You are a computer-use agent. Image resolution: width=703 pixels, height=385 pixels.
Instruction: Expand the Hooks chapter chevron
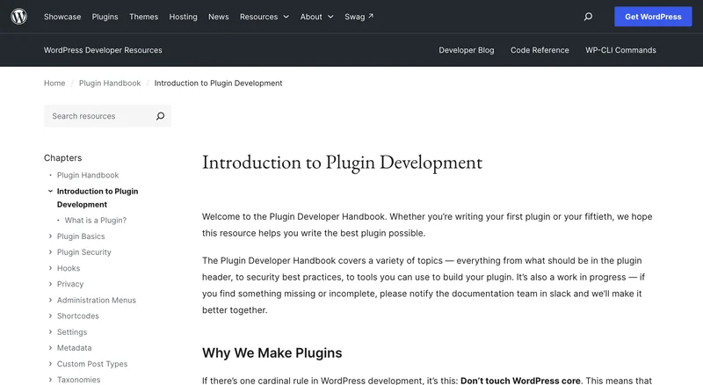tap(50, 268)
